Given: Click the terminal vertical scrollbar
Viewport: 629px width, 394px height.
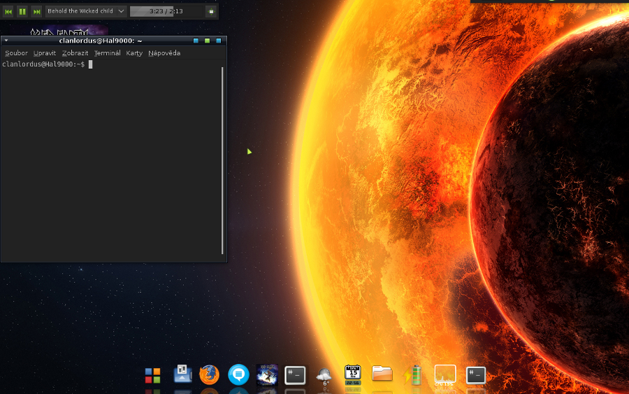Looking at the screenshot, I should [x=222, y=160].
